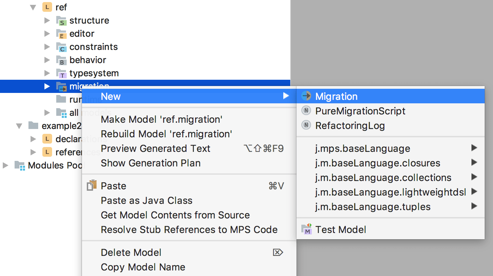Screen dimensions: 493x276
Task: Expand the Modules Pool node
Action: coord(5,165)
